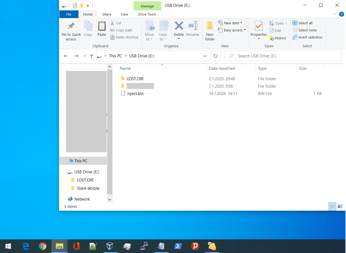Switch to details list view

pyautogui.click(x=332, y=207)
